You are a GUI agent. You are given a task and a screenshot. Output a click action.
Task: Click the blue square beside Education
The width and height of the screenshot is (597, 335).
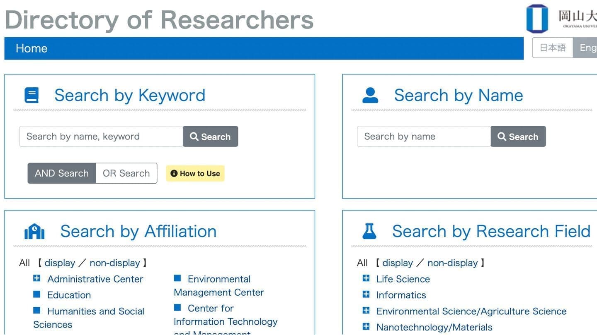coord(37,294)
